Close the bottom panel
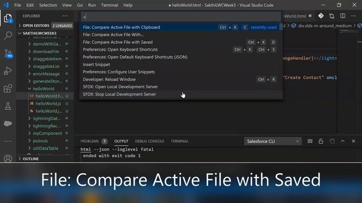The image size is (362, 203). tap(354, 141)
